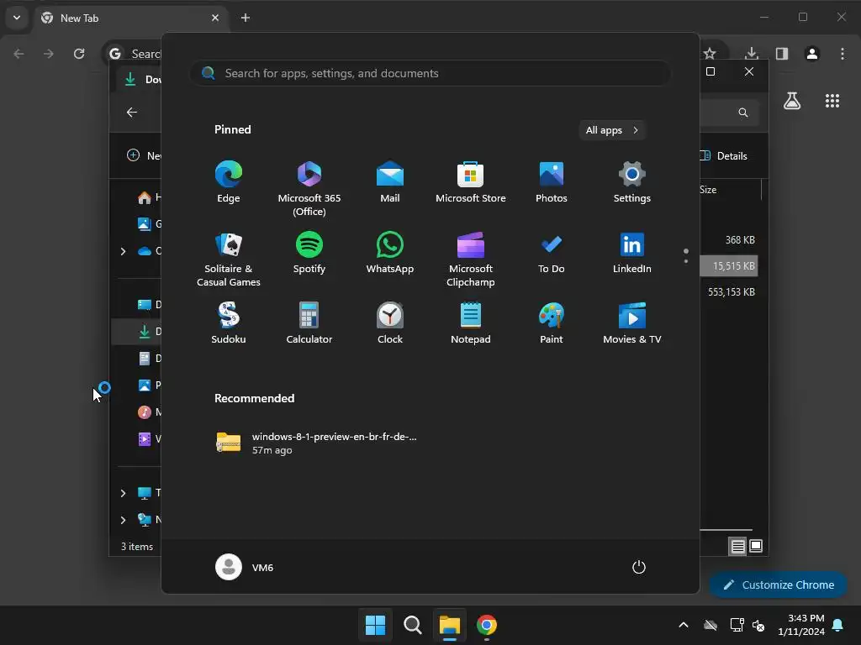
Task: Expand the Network tree node
Action: point(123,520)
